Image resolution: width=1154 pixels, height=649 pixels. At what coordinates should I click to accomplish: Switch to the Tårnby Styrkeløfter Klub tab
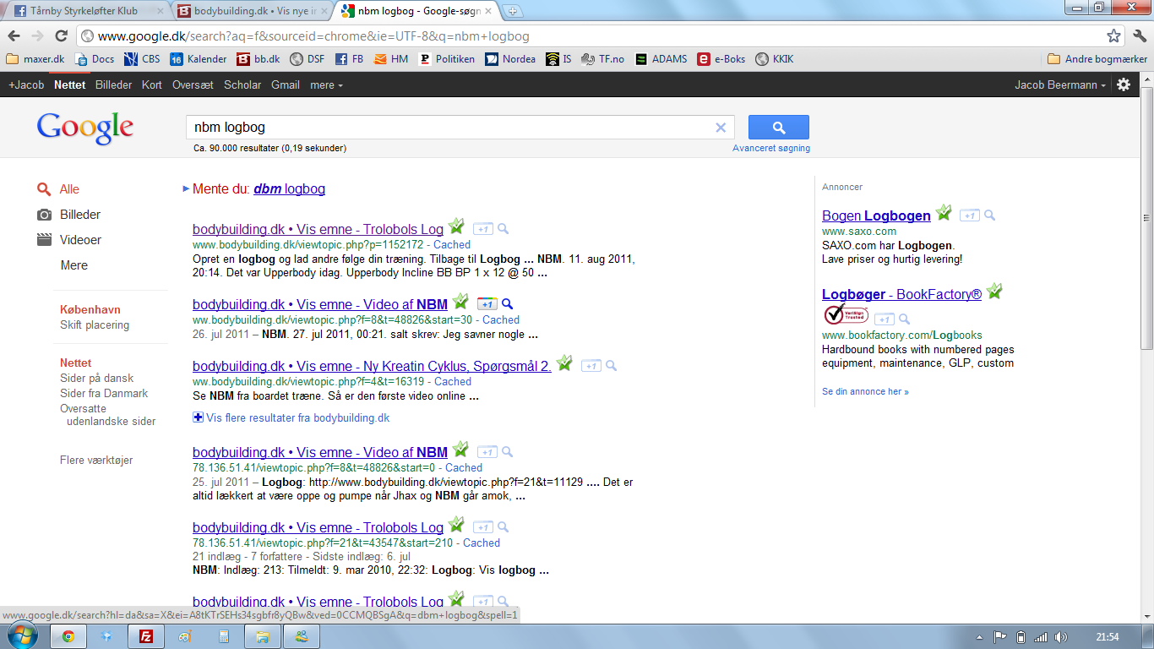tap(86, 12)
